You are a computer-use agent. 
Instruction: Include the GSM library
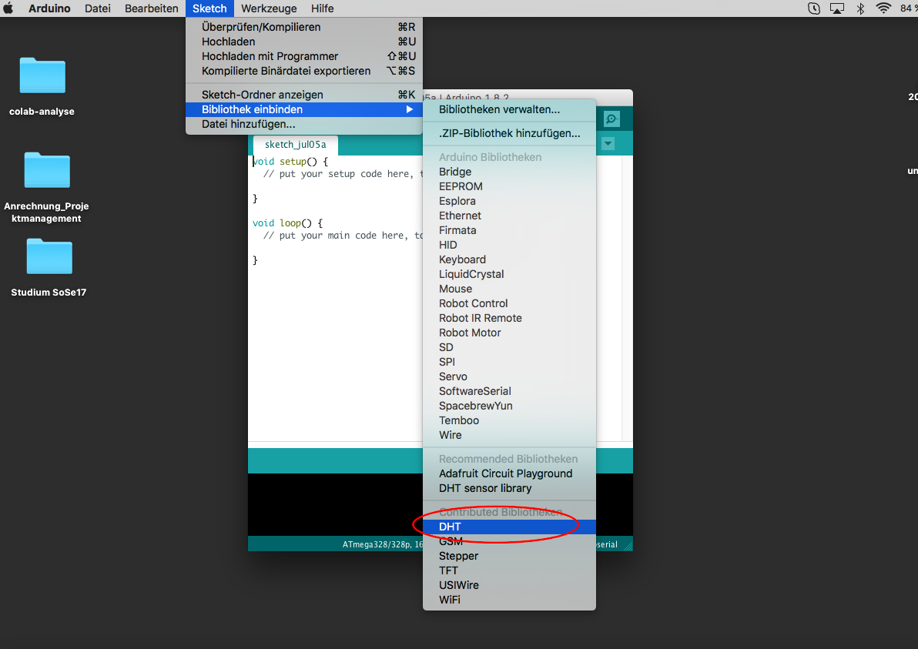(509, 542)
